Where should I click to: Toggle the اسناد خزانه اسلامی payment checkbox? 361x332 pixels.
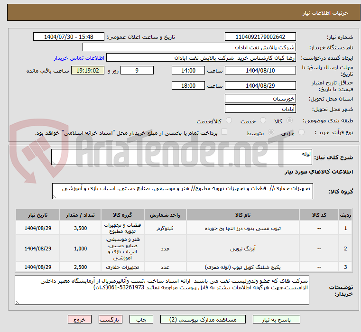pyautogui.click(x=224, y=132)
